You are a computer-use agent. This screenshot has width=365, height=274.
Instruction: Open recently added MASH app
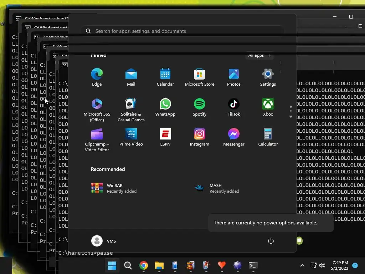(x=217, y=188)
